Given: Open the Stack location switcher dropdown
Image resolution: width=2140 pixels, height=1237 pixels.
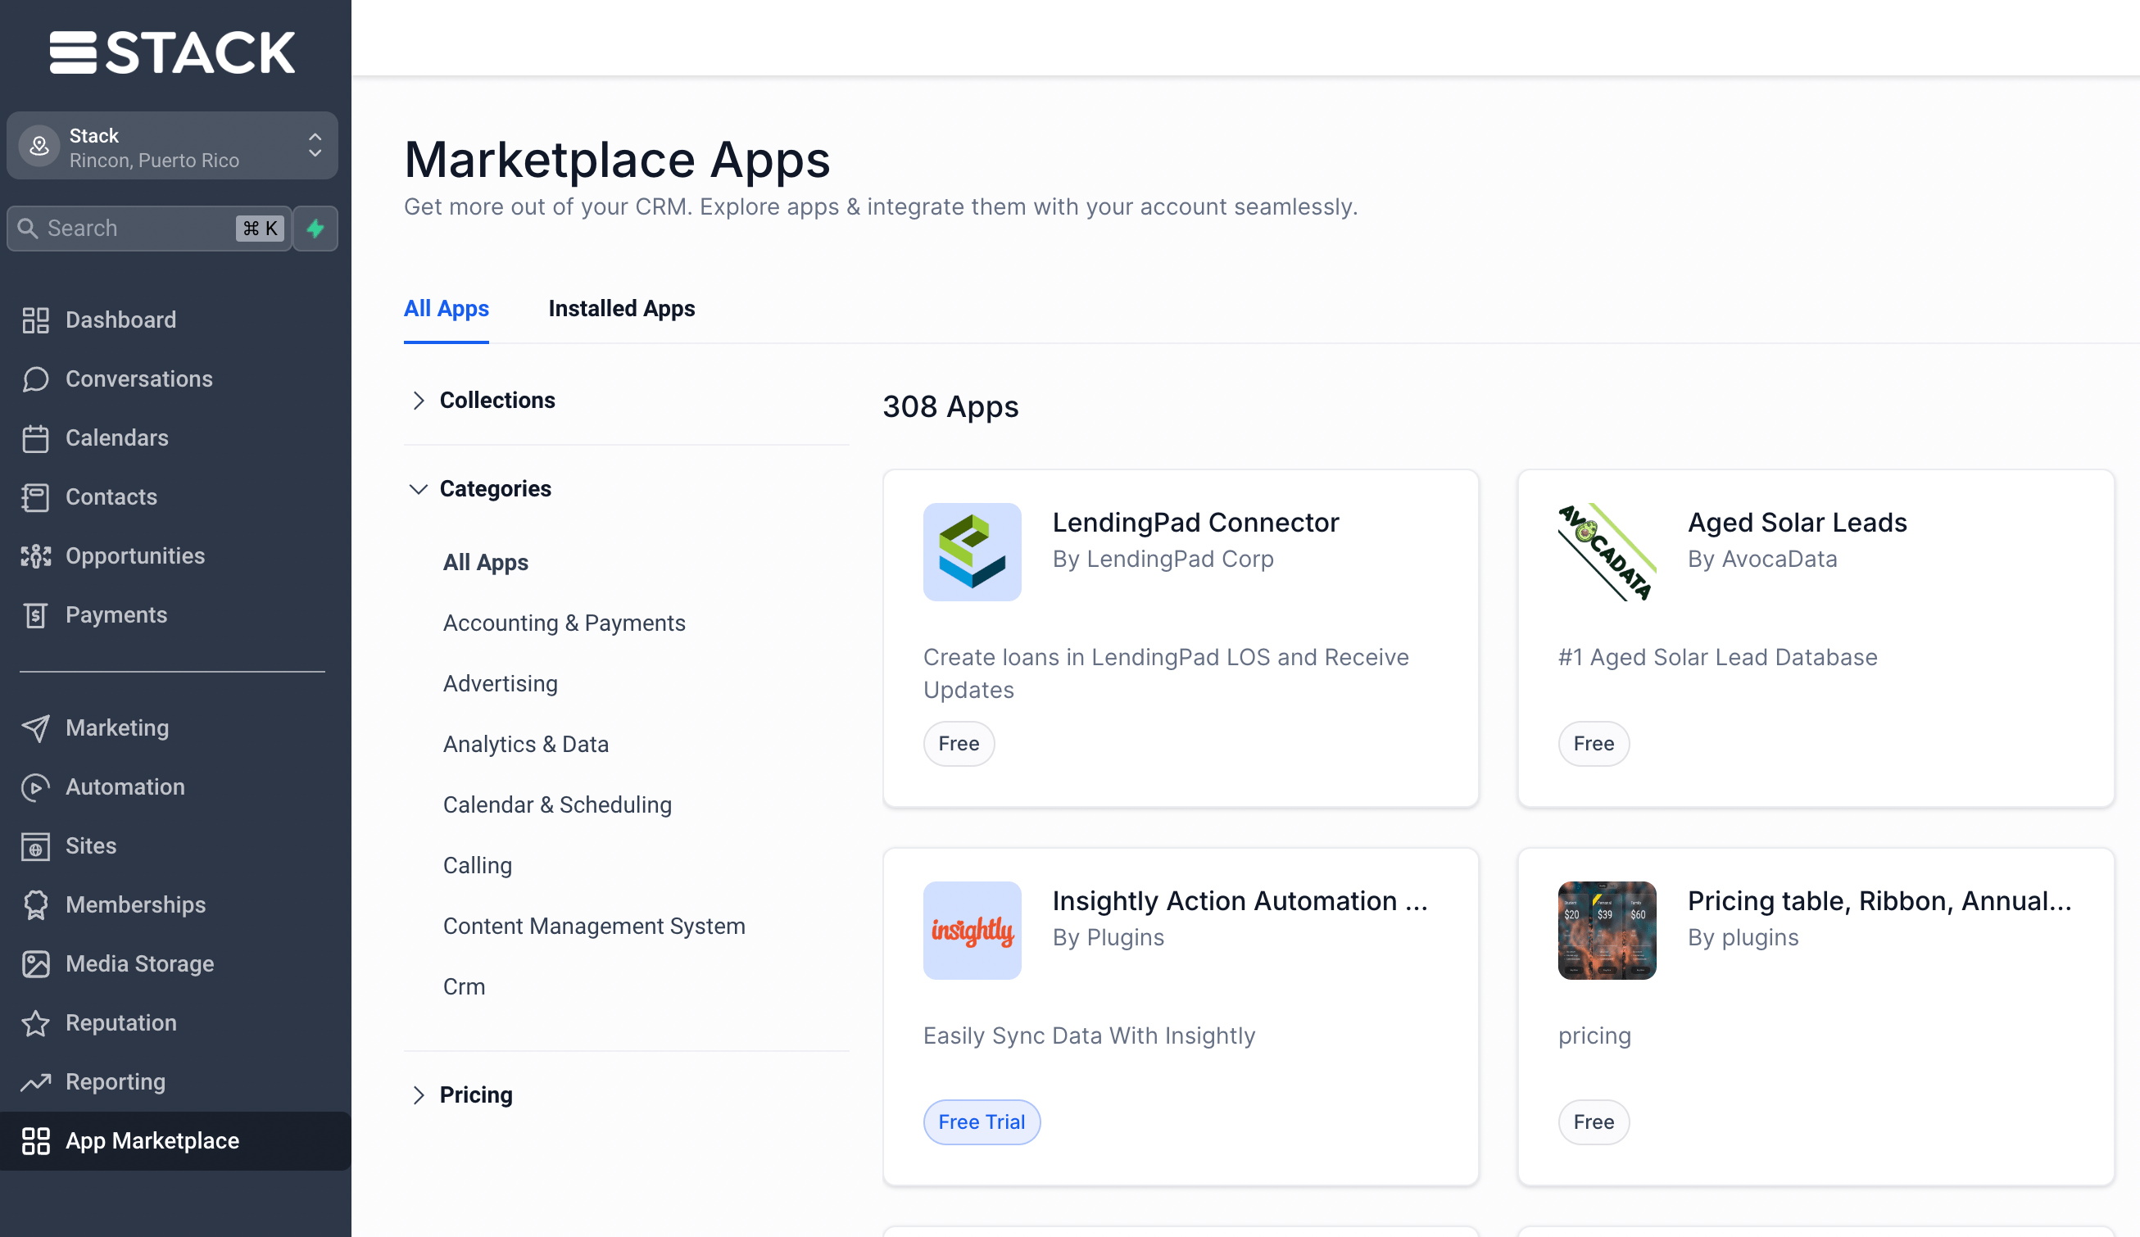Looking at the screenshot, I should pyautogui.click(x=172, y=147).
